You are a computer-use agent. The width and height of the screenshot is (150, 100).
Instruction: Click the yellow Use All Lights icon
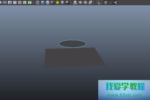coord(57,2)
